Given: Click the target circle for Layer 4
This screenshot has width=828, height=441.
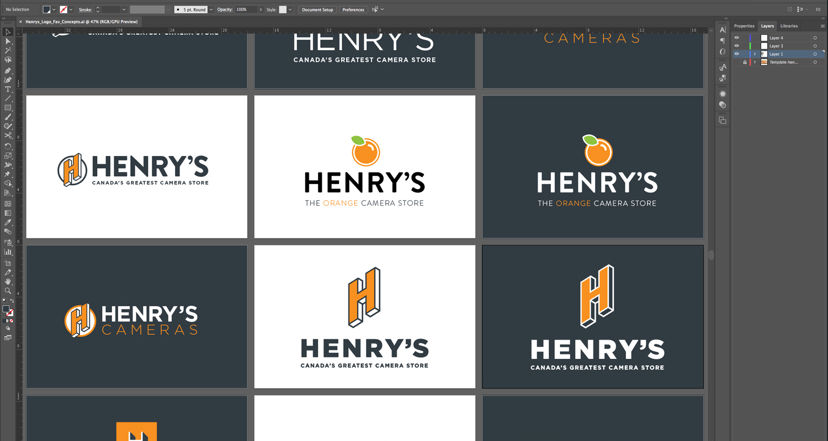Looking at the screenshot, I should [815, 38].
